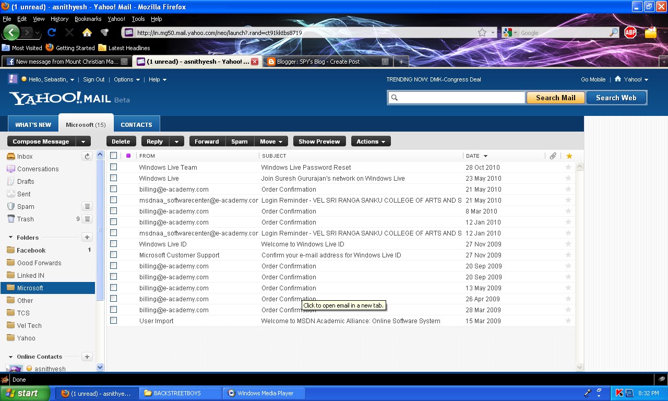Check the Windows Live ID email checkbox
The height and width of the screenshot is (401, 668).
click(114, 244)
